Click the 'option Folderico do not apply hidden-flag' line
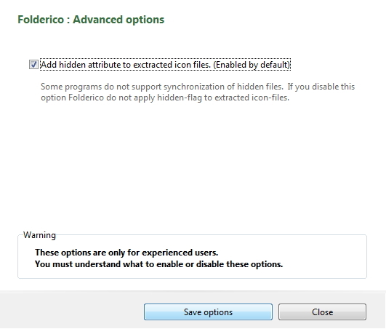The width and height of the screenshot is (386, 329). point(165,98)
